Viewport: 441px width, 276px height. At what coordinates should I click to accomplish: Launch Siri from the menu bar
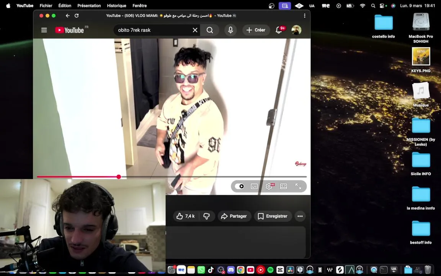click(x=393, y=6)
